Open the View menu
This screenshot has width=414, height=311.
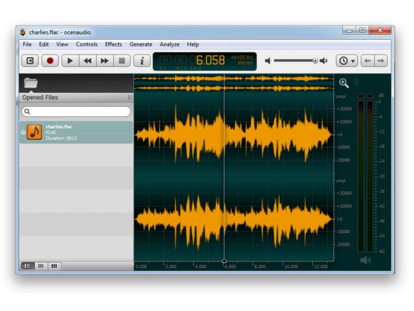coord(62,44)
